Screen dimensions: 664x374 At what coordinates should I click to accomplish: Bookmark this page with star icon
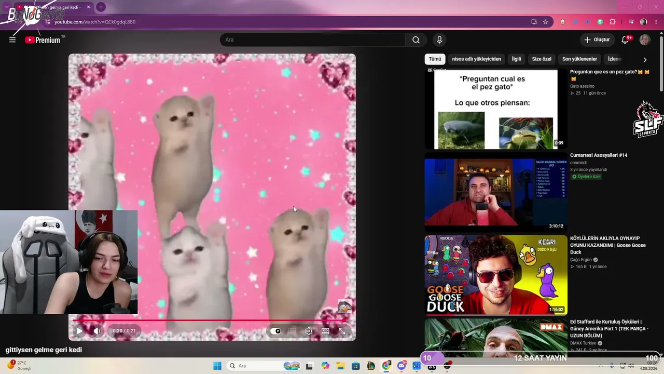tap(545, 22)
